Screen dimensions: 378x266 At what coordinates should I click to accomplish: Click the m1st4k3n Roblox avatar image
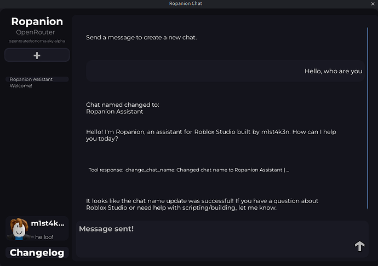click(18, 228)
